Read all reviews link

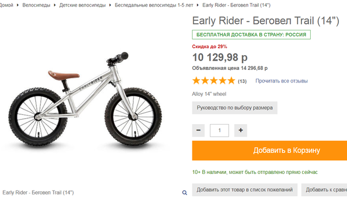coord(281,81)
